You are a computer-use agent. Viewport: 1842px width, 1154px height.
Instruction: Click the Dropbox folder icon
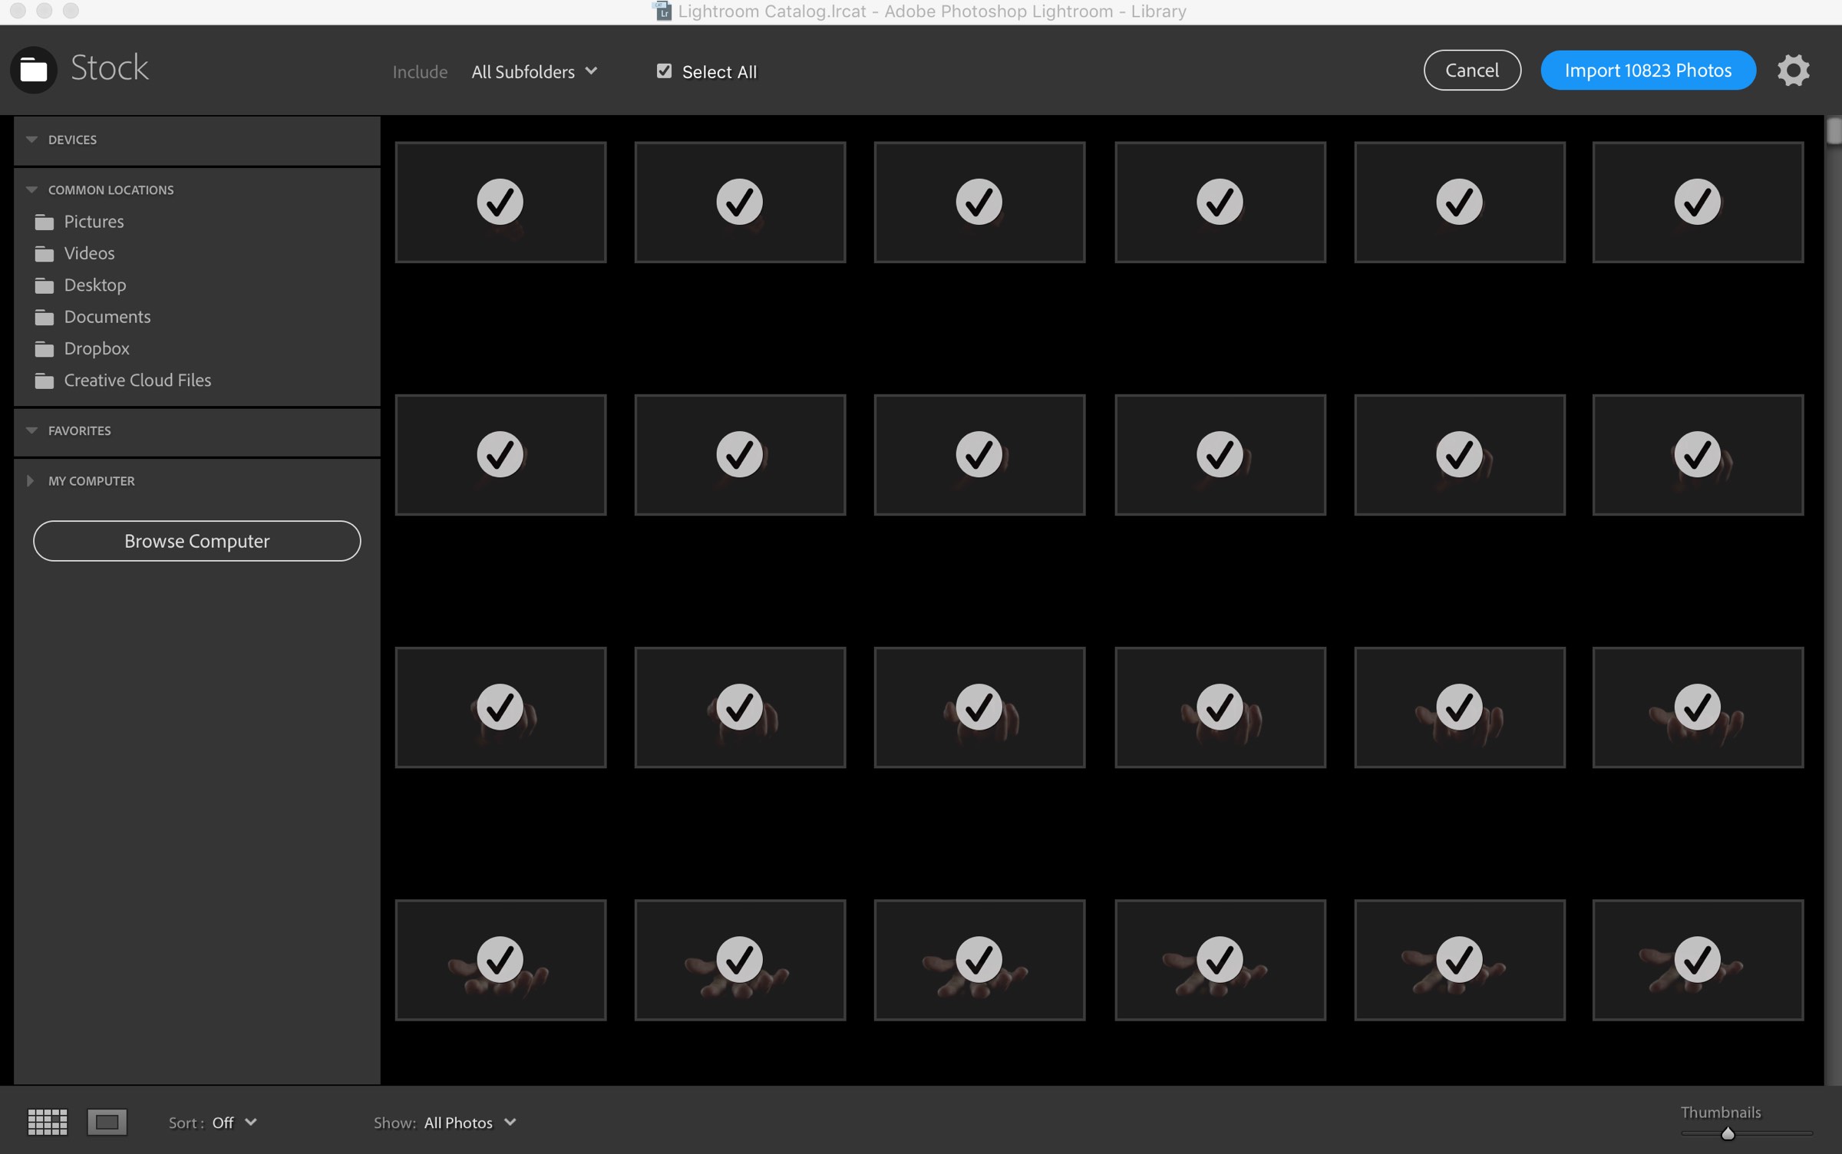coord(45,349)
